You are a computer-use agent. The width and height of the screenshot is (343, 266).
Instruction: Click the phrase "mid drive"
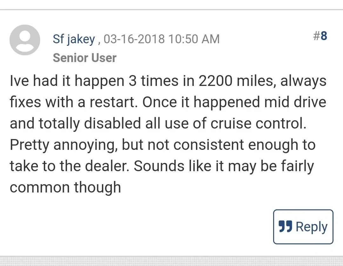296,102
